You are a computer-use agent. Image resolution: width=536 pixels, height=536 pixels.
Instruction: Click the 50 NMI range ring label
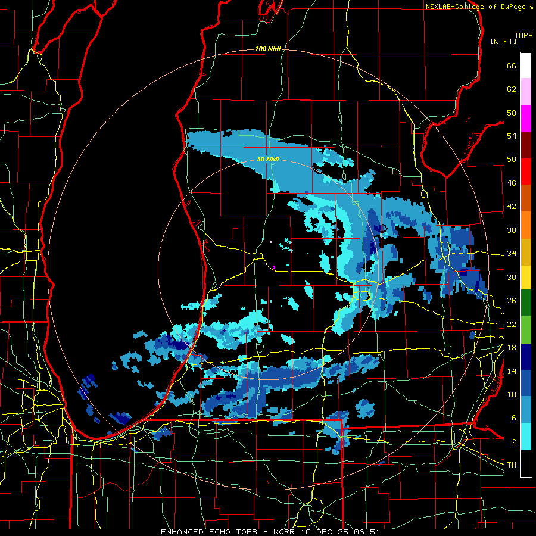point(268,159)
